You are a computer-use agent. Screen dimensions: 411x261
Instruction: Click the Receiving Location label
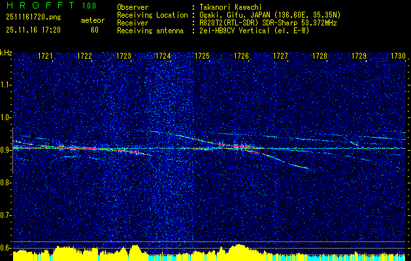pos(152,15)
